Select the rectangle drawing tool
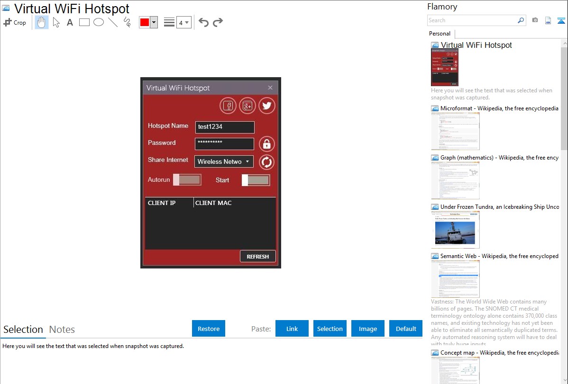568x384 pixels. tap(84, 22)
